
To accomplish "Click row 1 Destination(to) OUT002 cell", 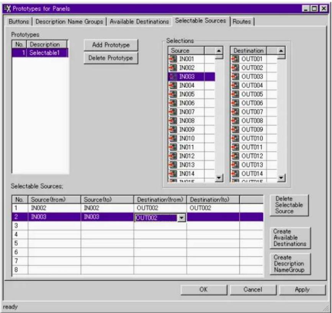I will tap(213, 208).
